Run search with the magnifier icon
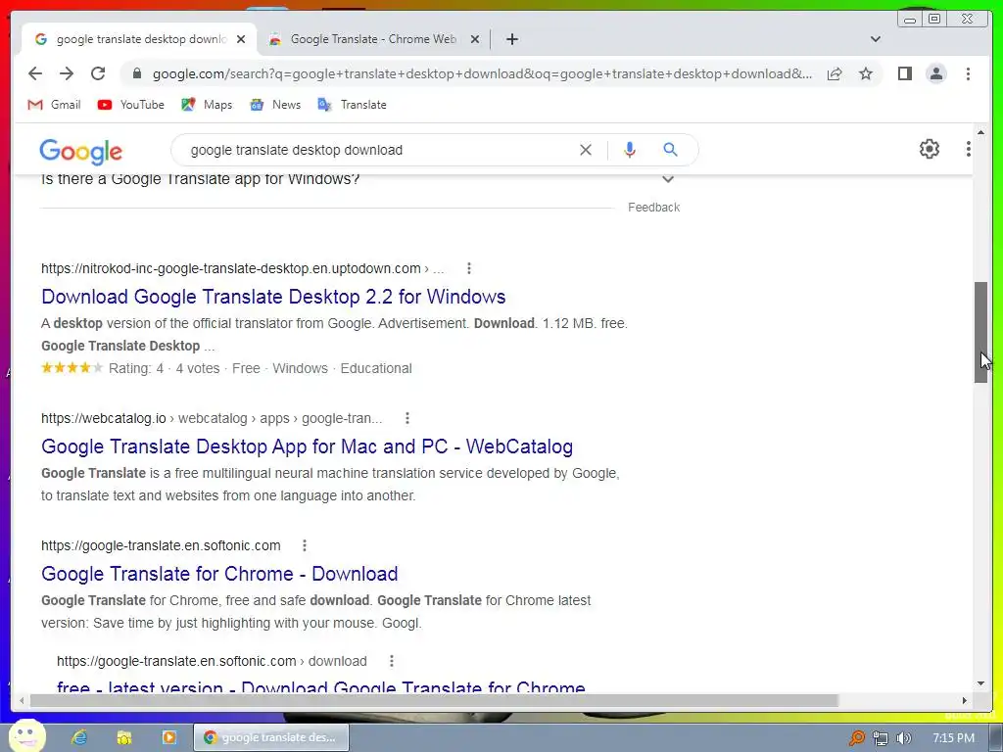 pyautogui.click(x=670, y=150)
